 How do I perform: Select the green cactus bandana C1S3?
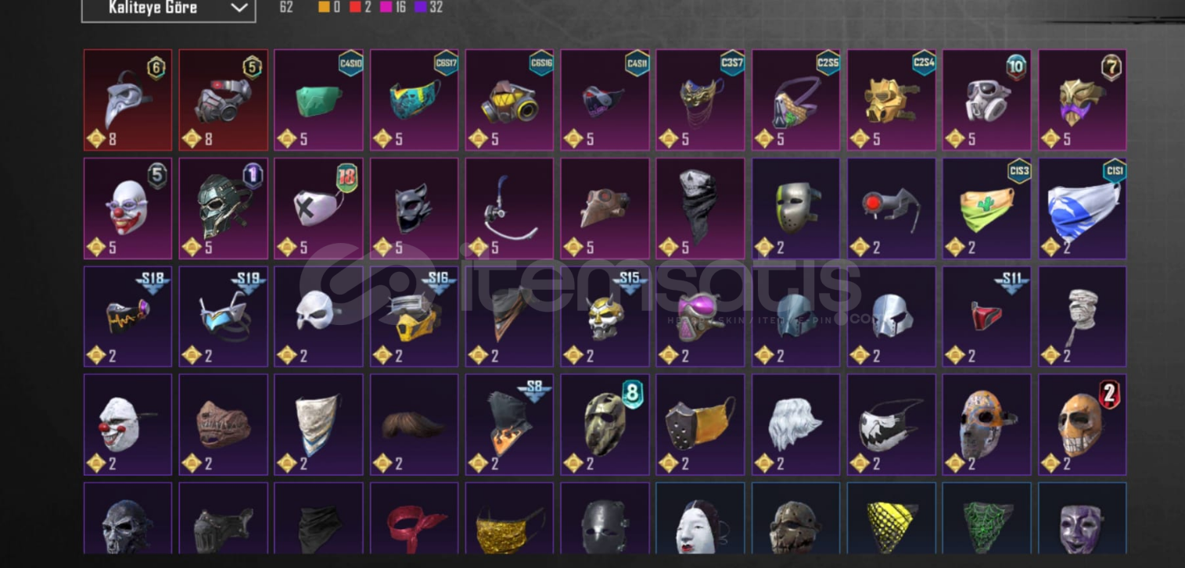[x=986, y=209]
